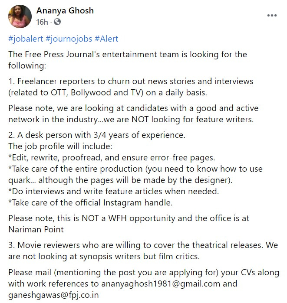Open the #Alert hashtag
Image resolution: width=287 pixels, height=303 pixels.
tap(106, 39)
